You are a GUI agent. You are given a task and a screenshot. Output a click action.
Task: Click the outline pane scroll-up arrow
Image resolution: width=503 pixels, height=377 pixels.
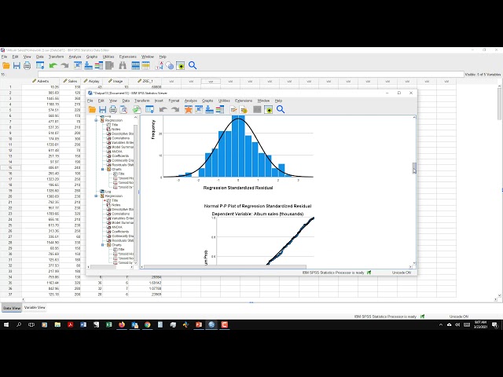pos(135,117)
